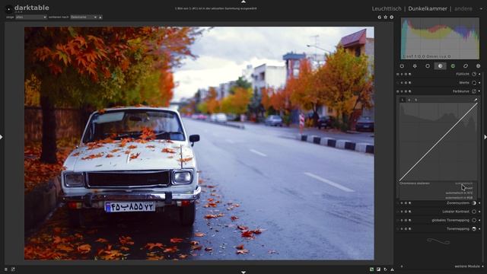The image size is (487, 274).
Task: Click the grouping icon in top toolbar
Action: (x=379, y=17)
